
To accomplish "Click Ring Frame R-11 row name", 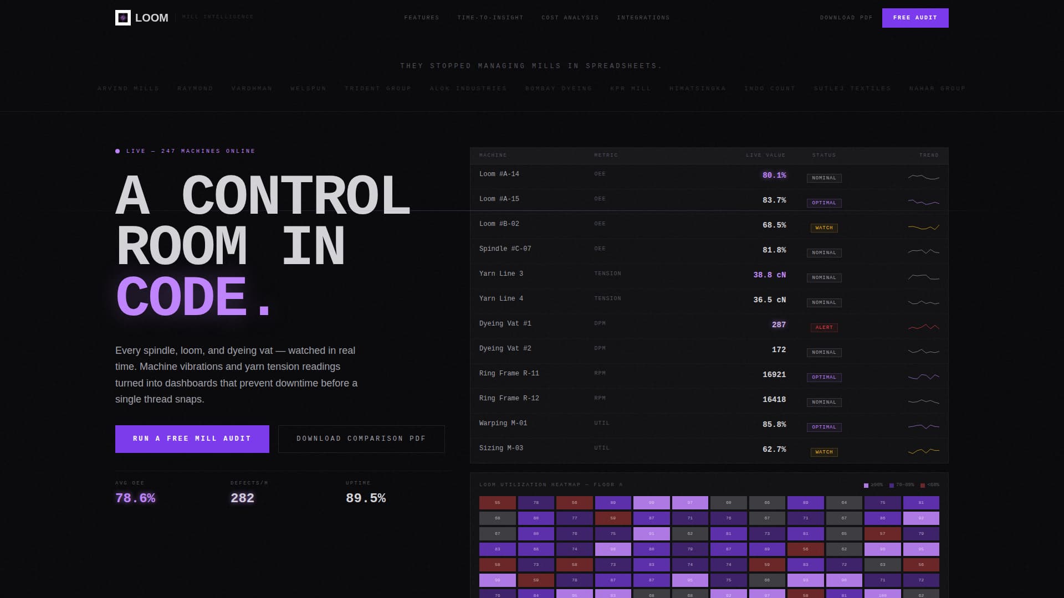I will pyautogui.click(x=509, y=373).
